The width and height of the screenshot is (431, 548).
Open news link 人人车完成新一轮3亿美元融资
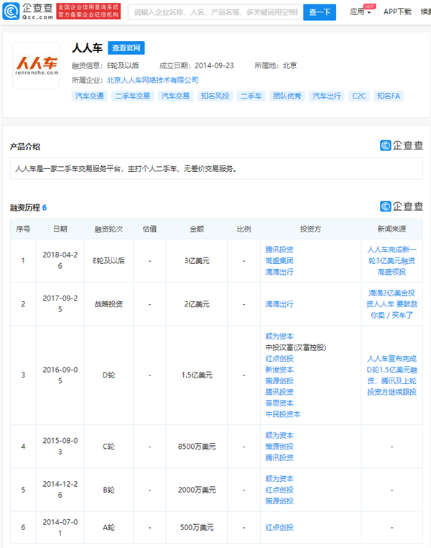click(x=391, y=261)
